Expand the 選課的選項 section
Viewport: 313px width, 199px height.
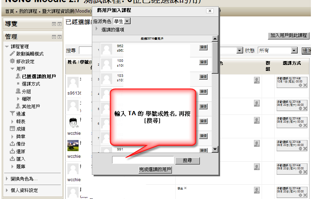click(x=97, y=29)
